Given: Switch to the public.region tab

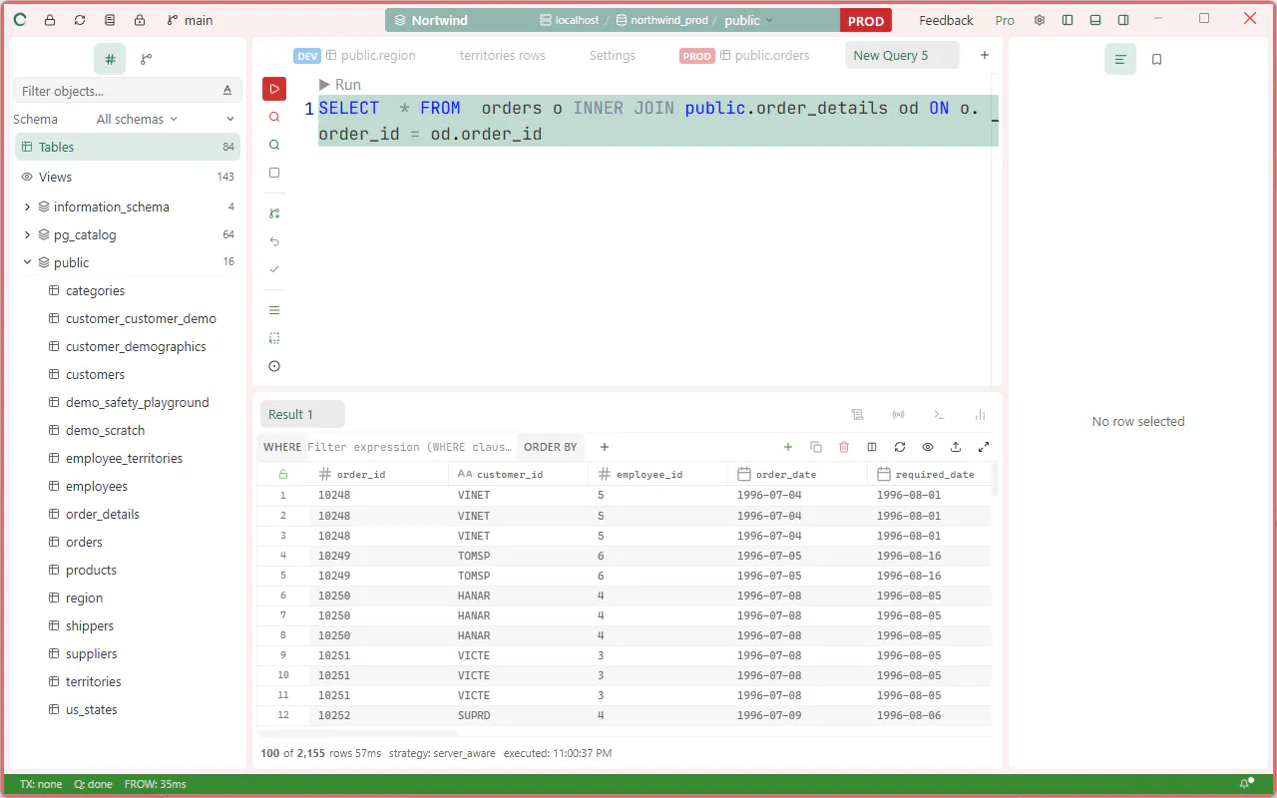Looking at the screenshot, I should 355,55.
